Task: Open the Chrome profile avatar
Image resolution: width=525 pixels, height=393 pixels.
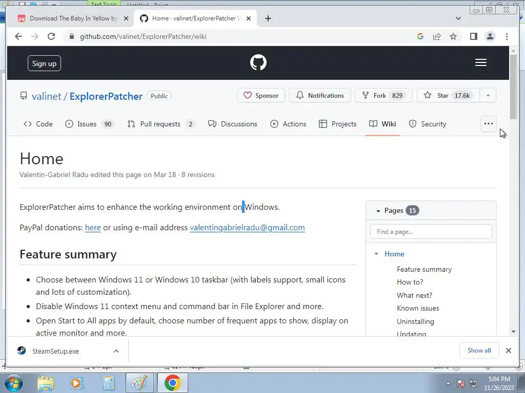Action: click(490, 36)
